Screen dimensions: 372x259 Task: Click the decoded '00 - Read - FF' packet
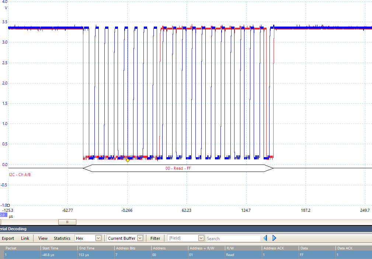[x=178, y=168]
